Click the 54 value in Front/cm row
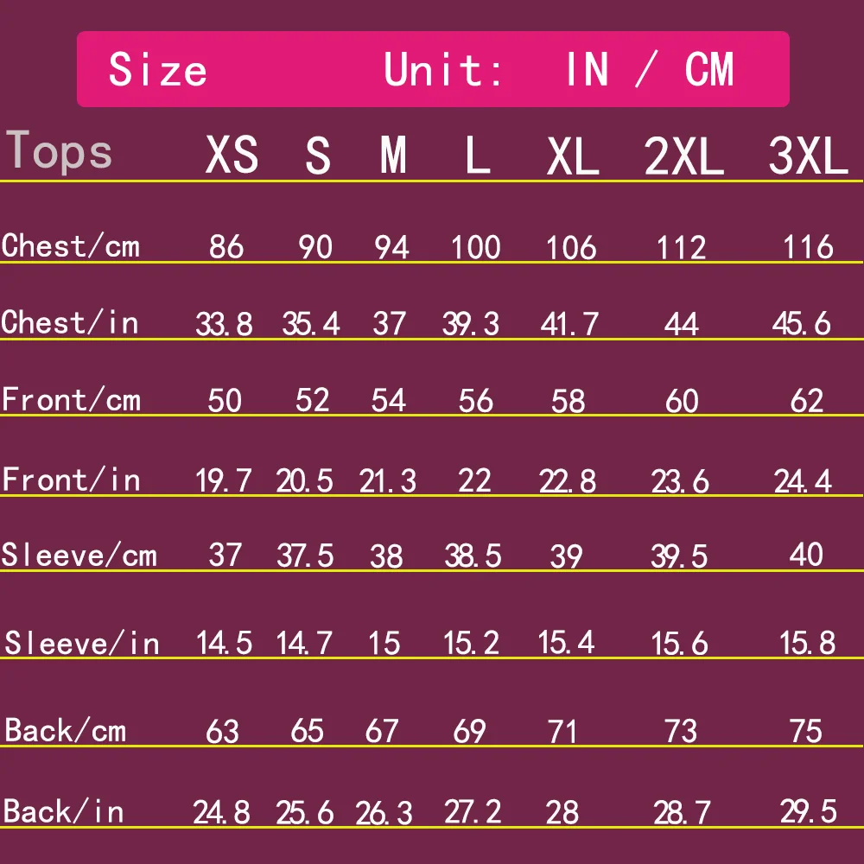This screenshot has width=864, height=864. 389,401
